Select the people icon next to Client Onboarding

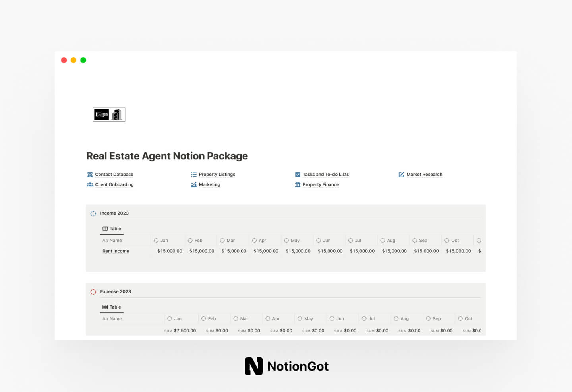click(90, 184)
